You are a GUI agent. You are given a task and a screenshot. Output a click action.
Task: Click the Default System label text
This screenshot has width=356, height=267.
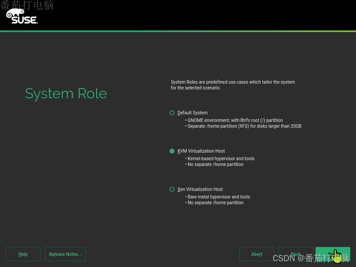(x=193, y=113)
